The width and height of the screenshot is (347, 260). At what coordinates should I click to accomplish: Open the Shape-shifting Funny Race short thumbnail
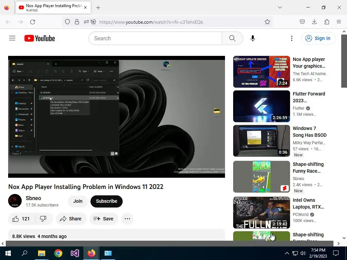pyautogui.click(x=261, y=176)
